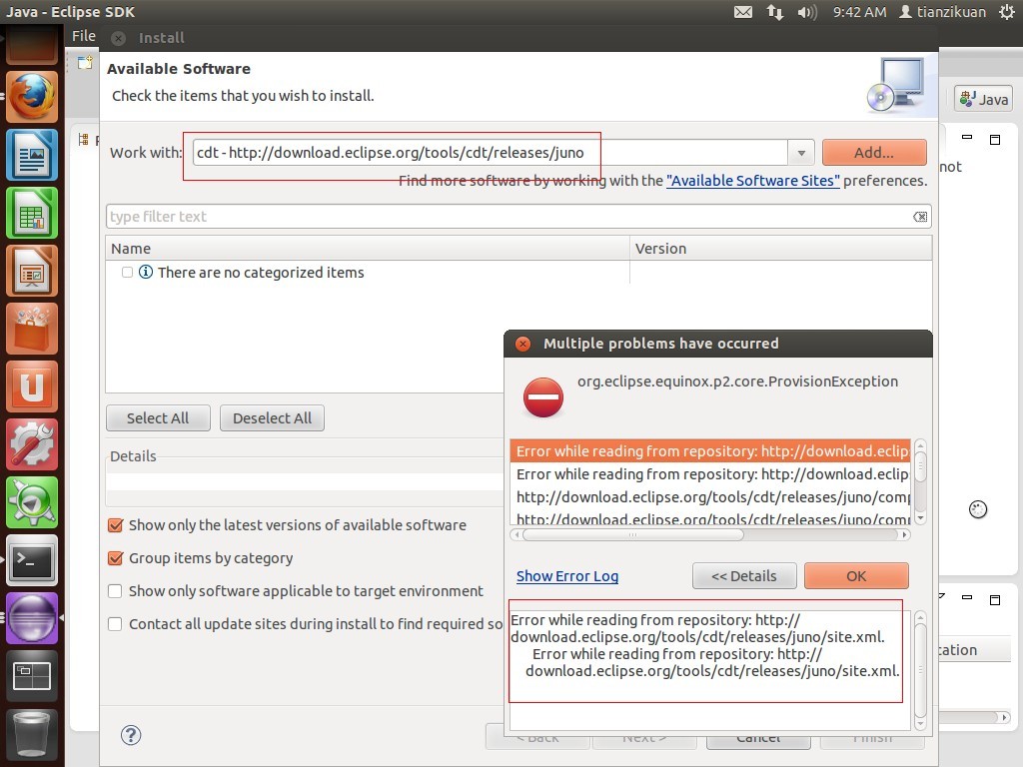1023x767 pixels.
Task: Minimize the upper right Eclipse view
Action: click(967, 138)
